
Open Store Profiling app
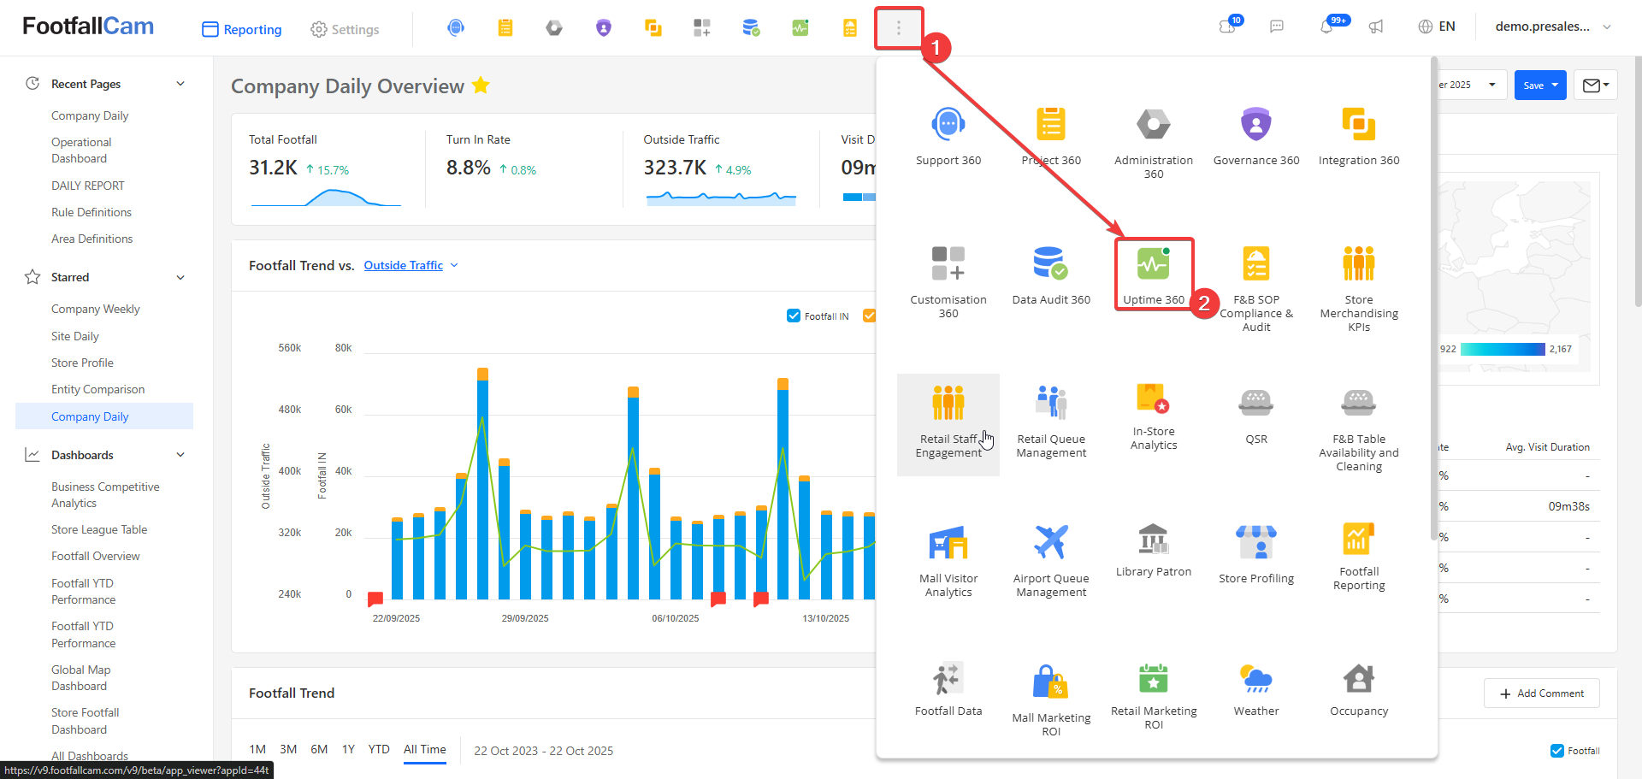pyautogui.click(x=1256, y=555)
